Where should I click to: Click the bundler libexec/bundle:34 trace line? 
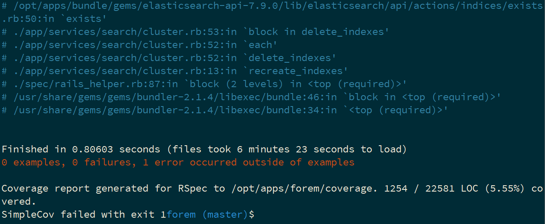tap(225, 110)
